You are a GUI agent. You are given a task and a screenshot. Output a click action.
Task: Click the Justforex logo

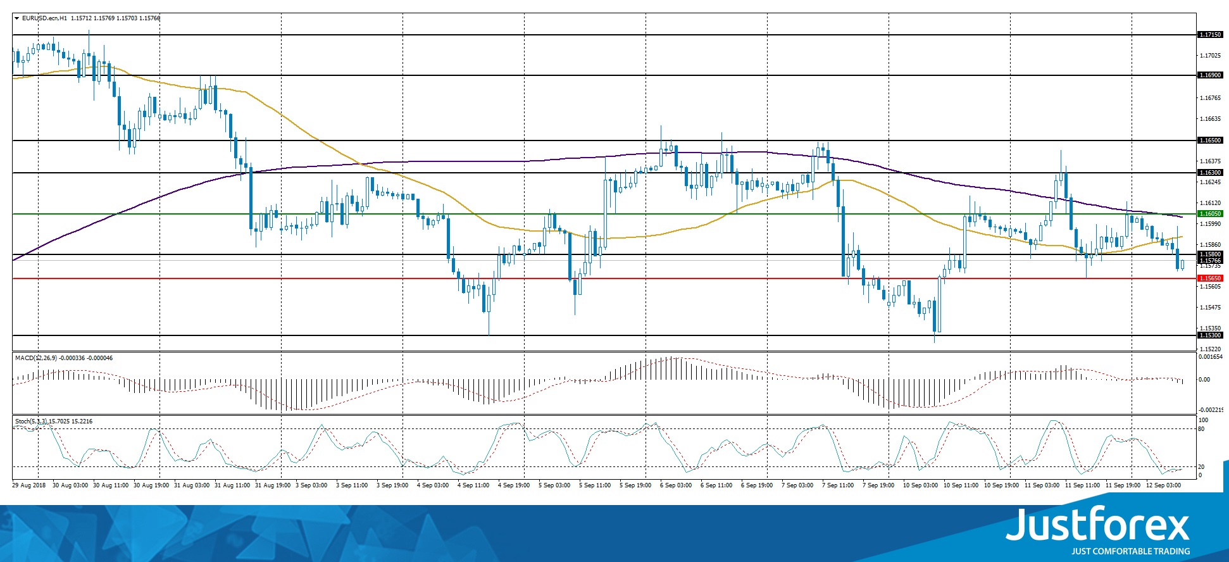coord(1098,532)
